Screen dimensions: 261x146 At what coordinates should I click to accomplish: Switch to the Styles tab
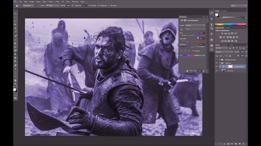click(228, 28)
